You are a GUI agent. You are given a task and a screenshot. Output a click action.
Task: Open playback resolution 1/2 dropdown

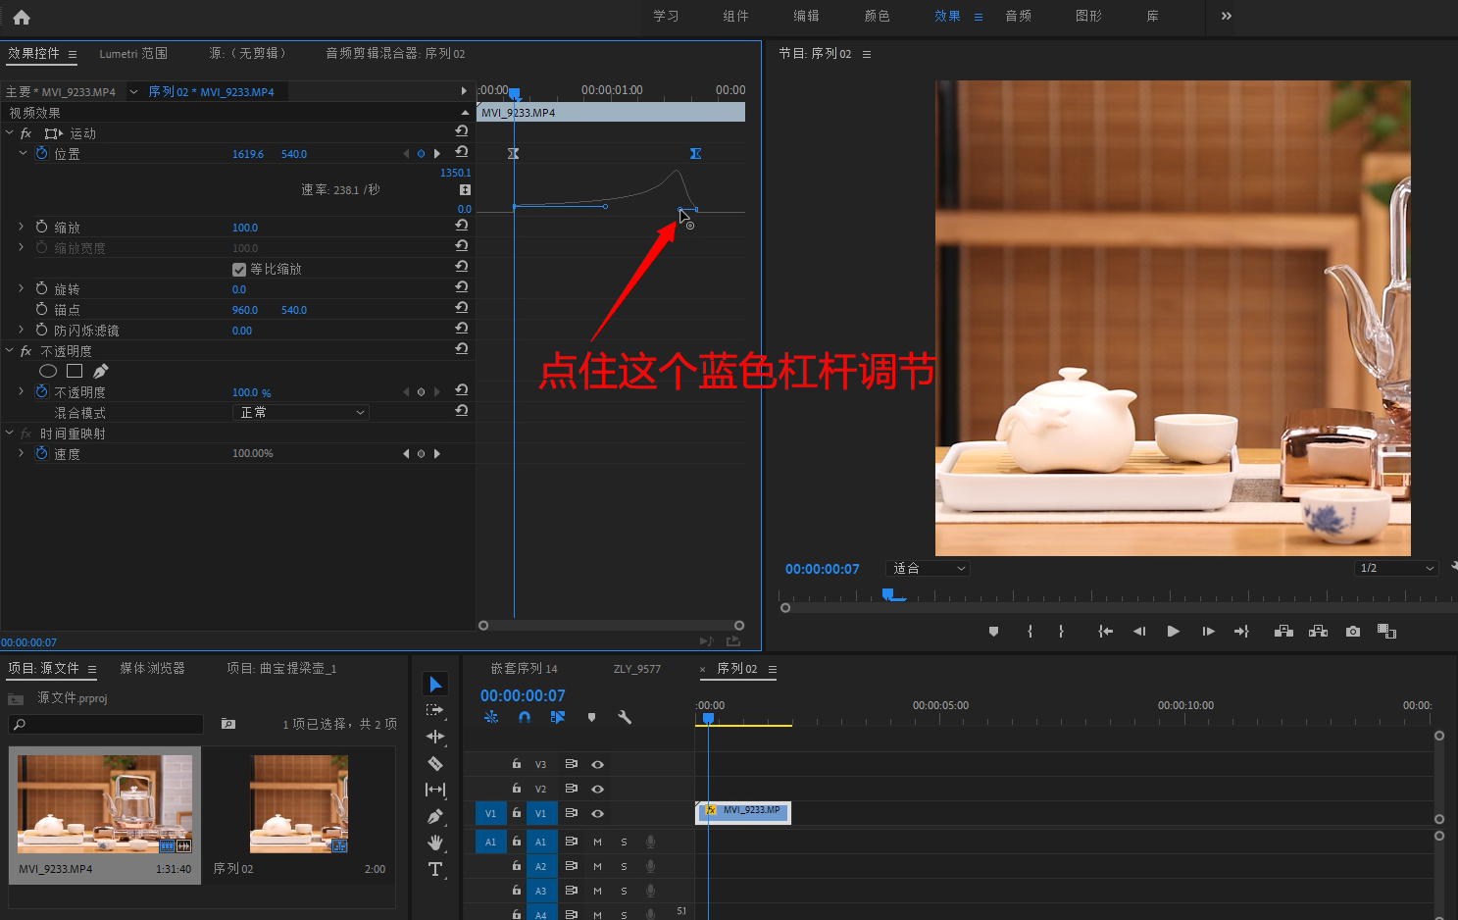pyautogui.click(x=1397, y=568)
